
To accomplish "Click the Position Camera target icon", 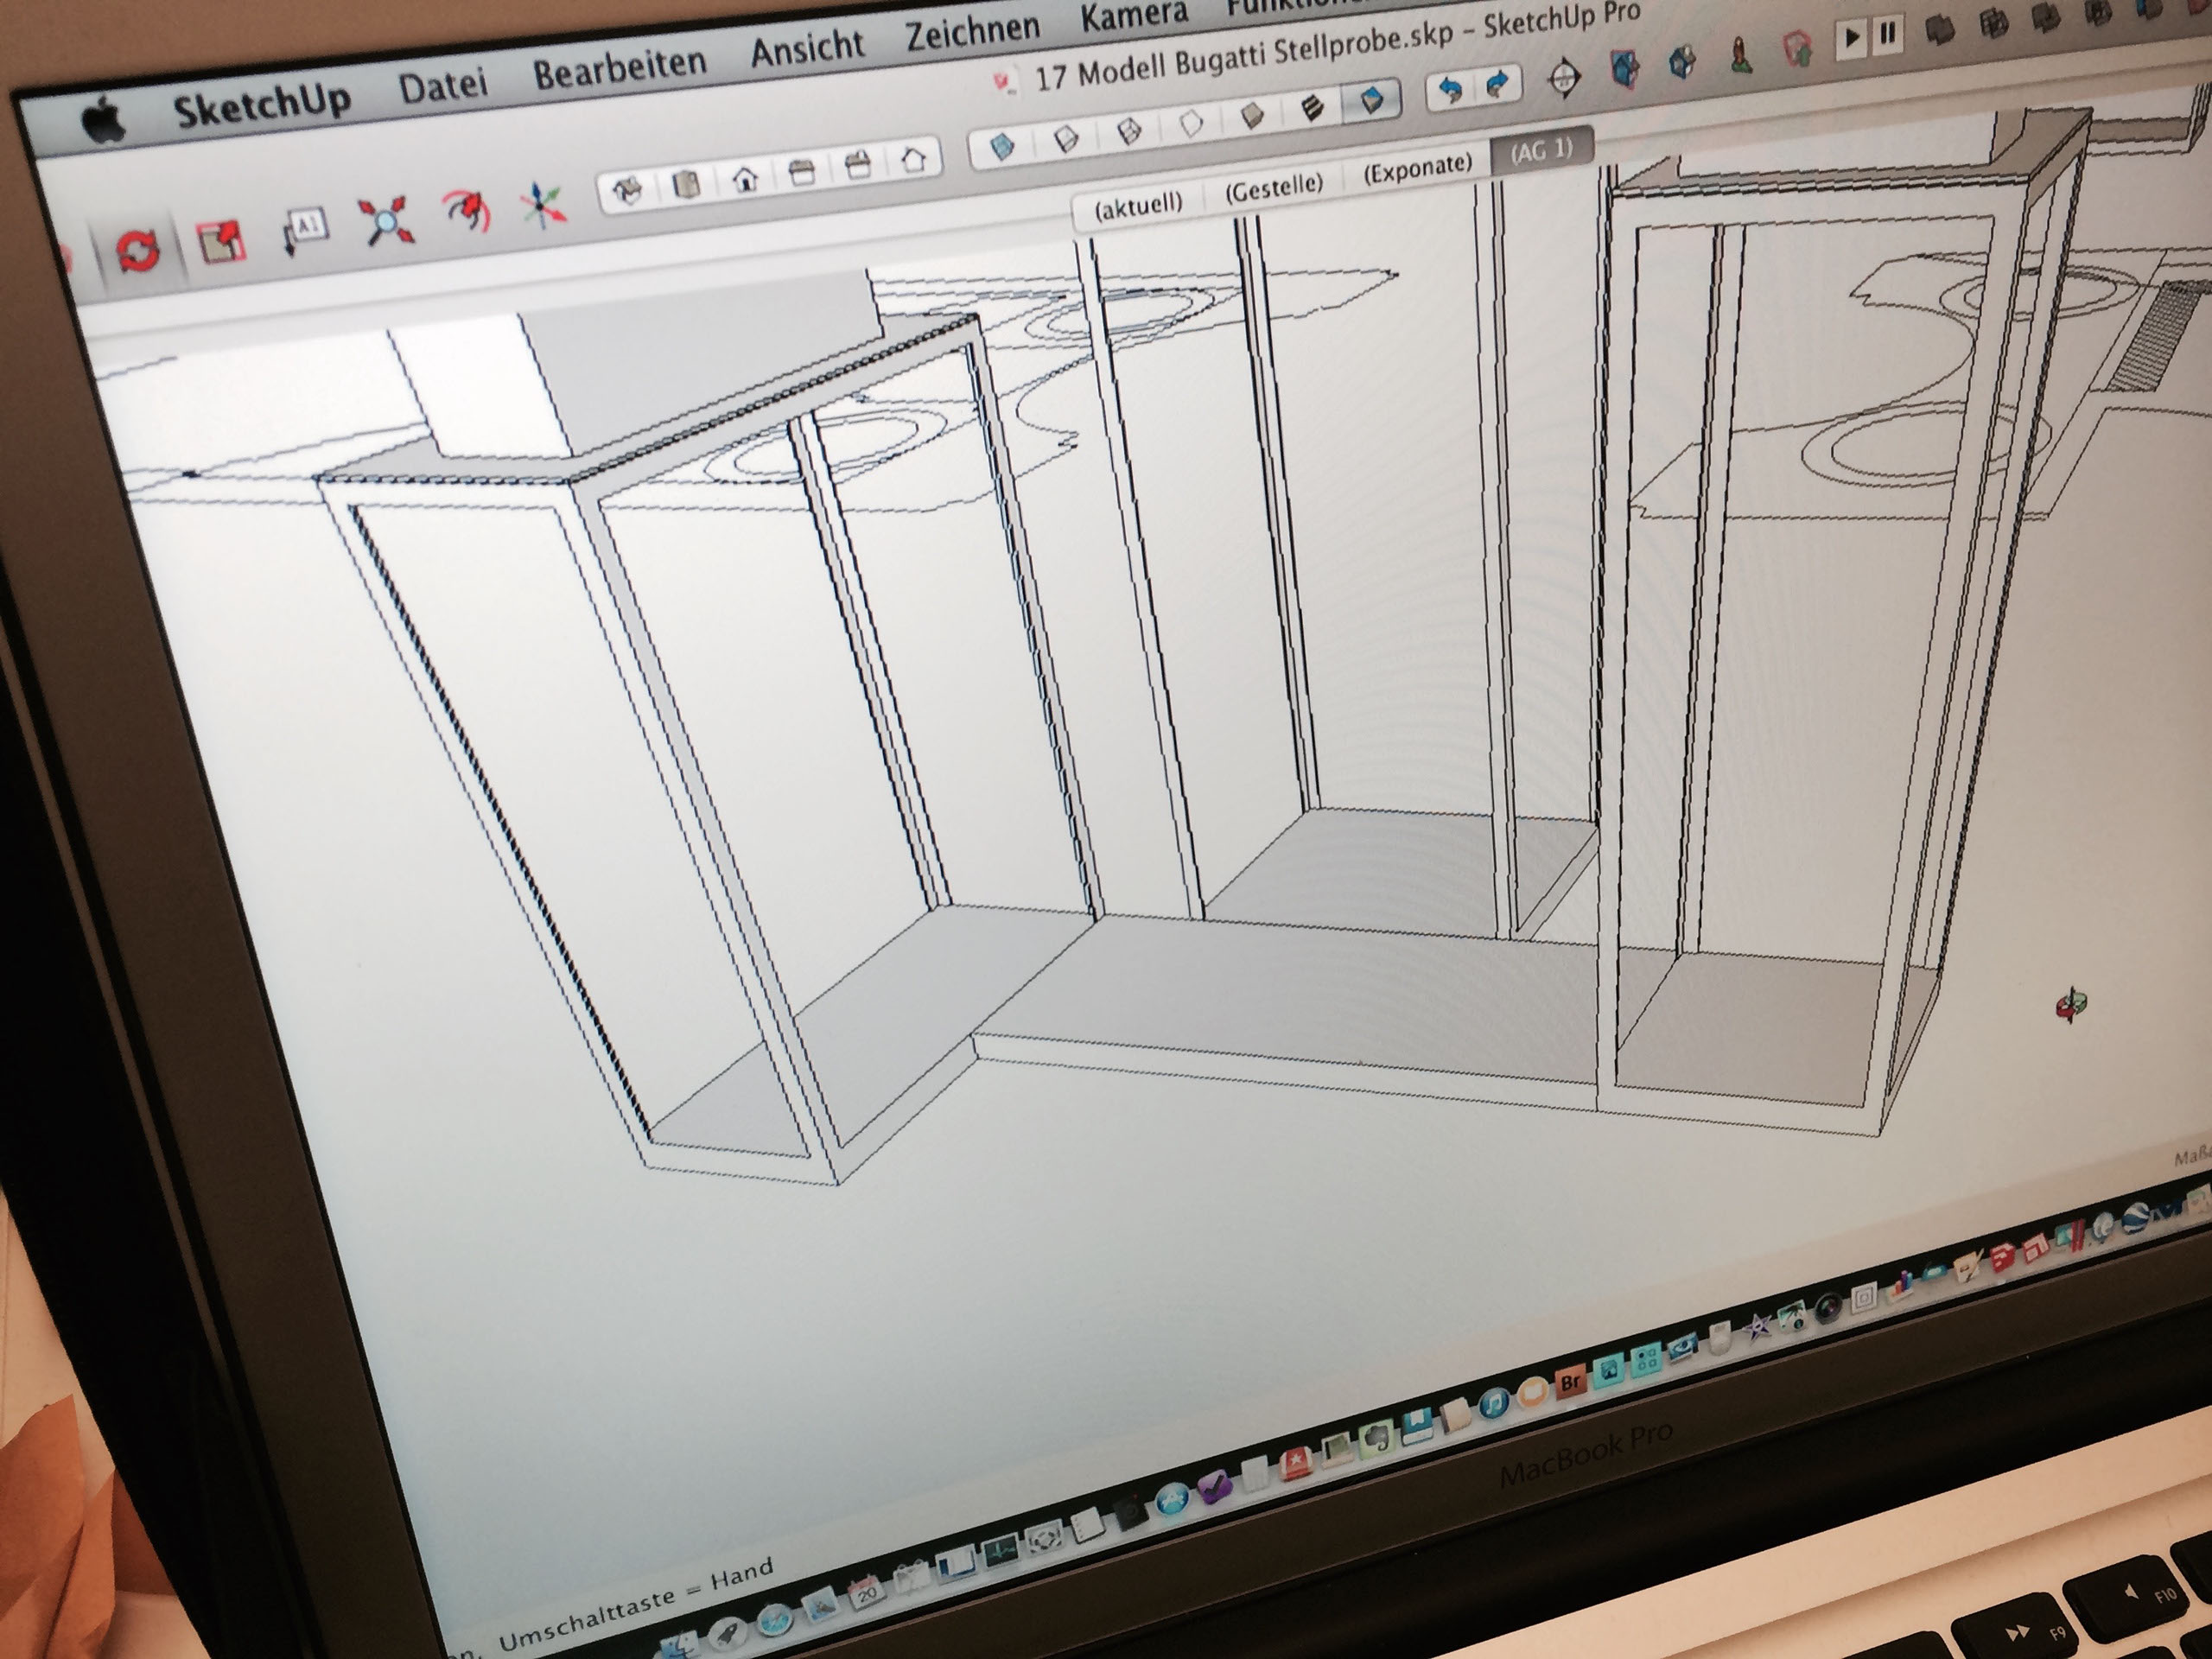I will (1564, 77).
